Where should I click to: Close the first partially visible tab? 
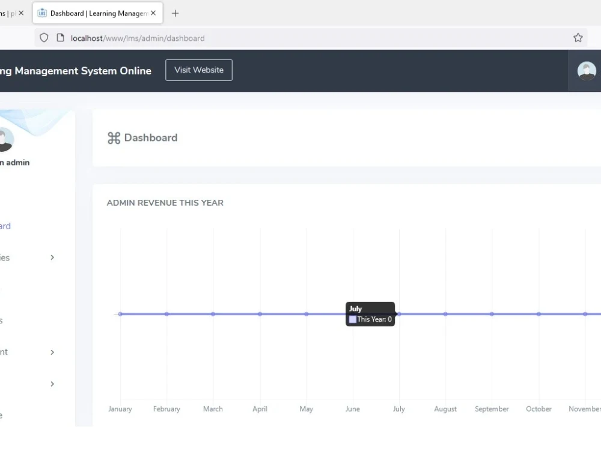21,13
